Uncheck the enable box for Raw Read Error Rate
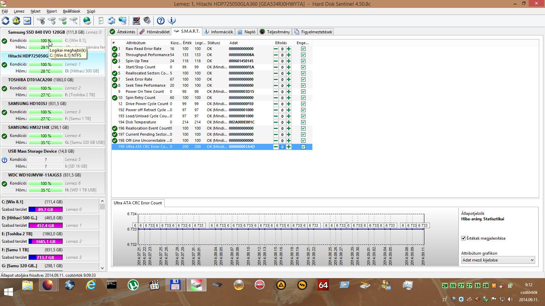545x306 pixels. click(x=303, y=49)
